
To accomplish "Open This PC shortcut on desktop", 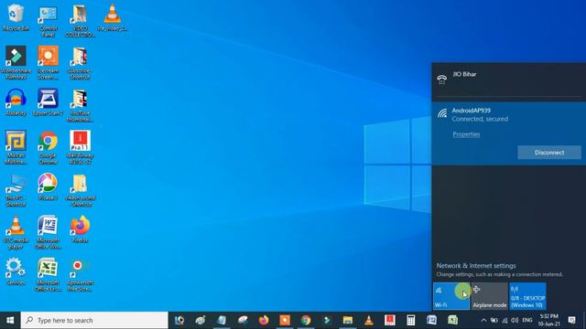I will coord(16,190).
